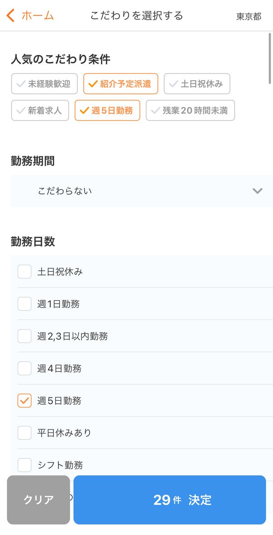This screenshot has width=273, height=535.
Task: Clear all selections with クリア button
Action: pos(39,500)
